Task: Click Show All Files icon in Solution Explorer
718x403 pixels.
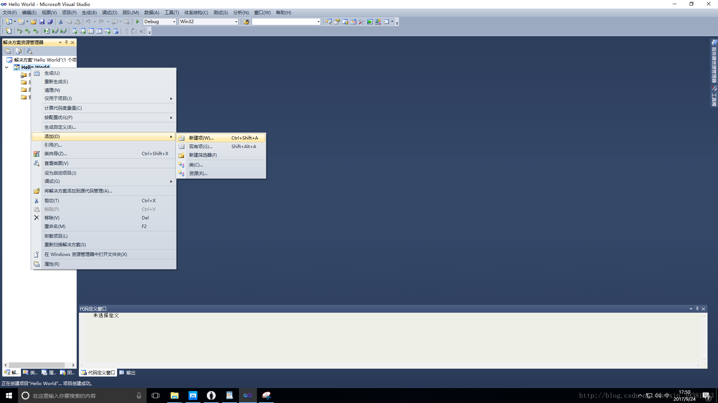Action: click(19, 51)
